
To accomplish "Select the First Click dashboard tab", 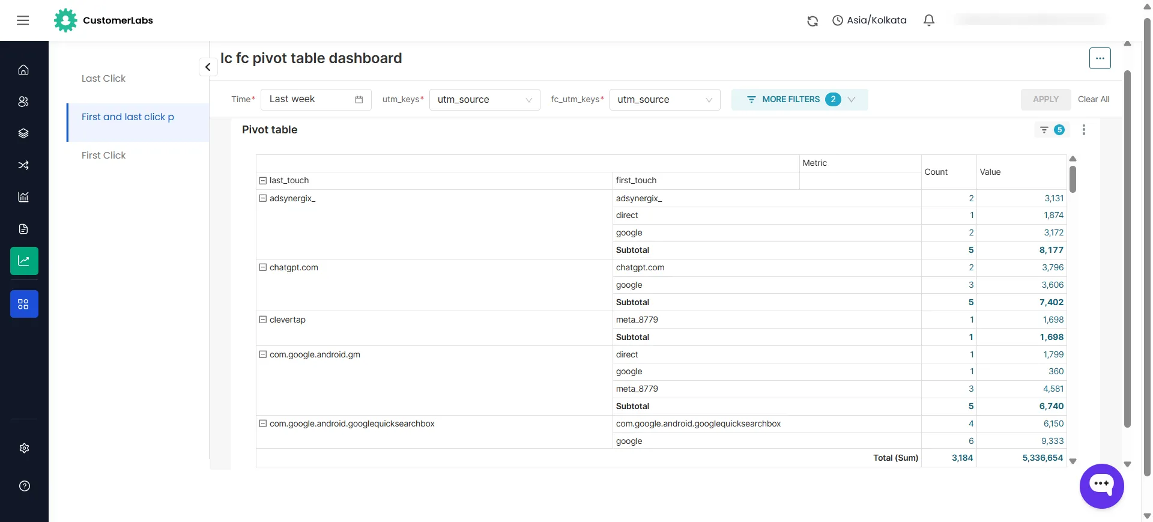I will tap(103, 156).
